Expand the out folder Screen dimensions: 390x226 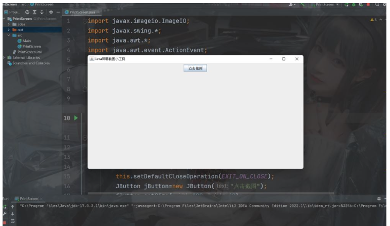[9, 30]
